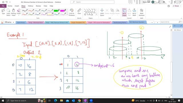Open the Math Assistant
This screenshot has height=103, width=183.
click(142, 12)
